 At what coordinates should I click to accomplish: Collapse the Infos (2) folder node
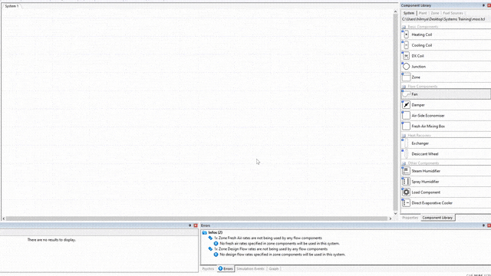(205, 232)
